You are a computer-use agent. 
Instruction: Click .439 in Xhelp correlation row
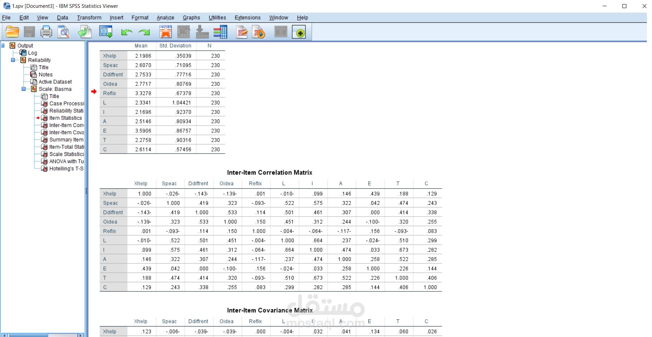click(375, 194)
